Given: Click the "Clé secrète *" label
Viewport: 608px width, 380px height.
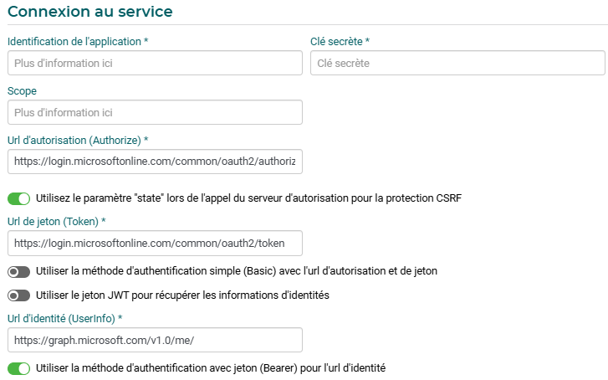Looking at the screenshot, I should point(340,42).
